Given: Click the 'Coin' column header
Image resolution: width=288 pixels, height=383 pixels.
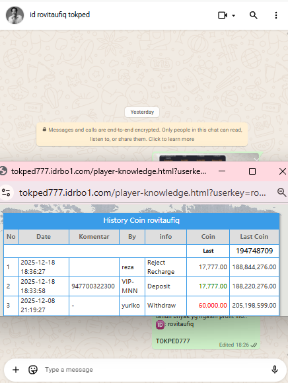Looking at the screenshot, I should (208, 236).
